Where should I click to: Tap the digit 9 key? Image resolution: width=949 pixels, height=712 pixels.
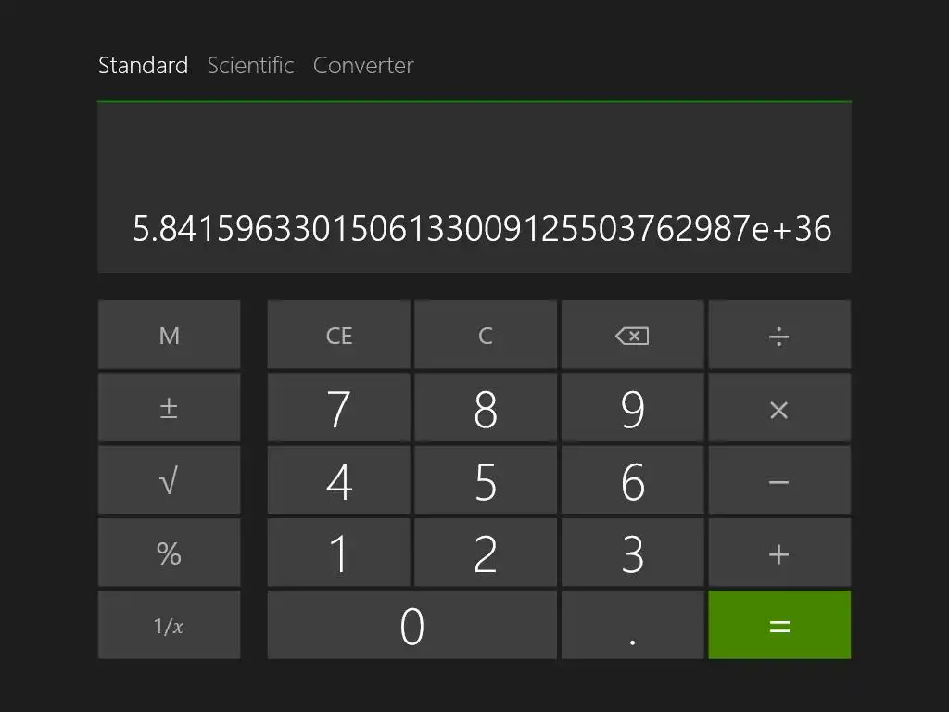coord(632,408)
